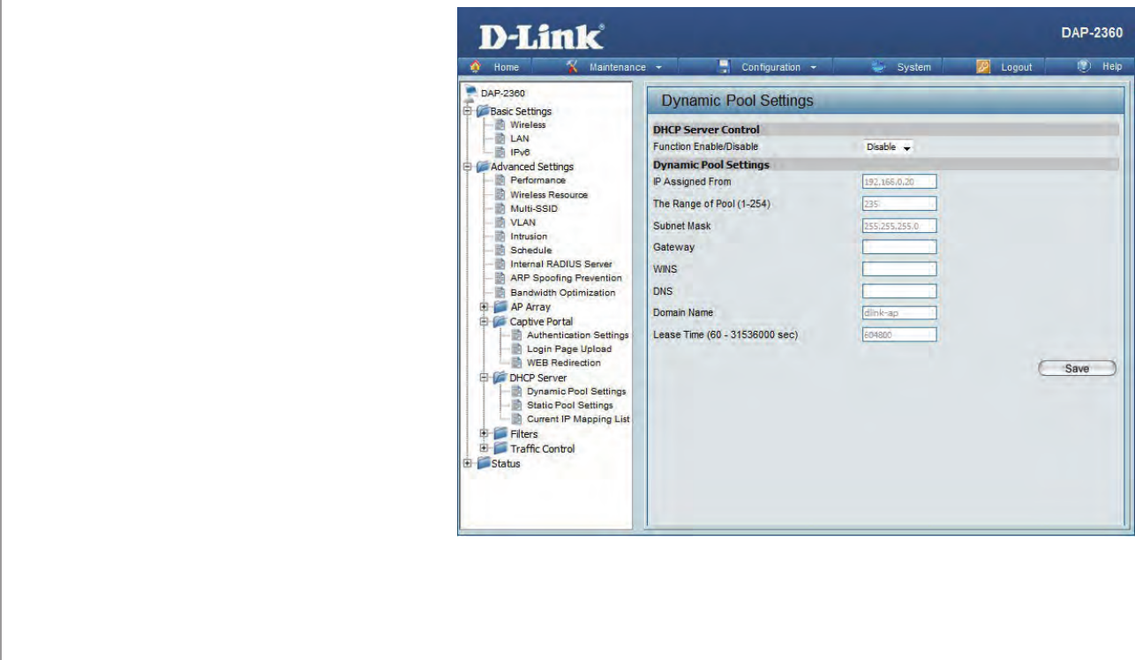Open Internal RADIUS Server page
This screenshot has width=1135, height=660.
[560, 264]
